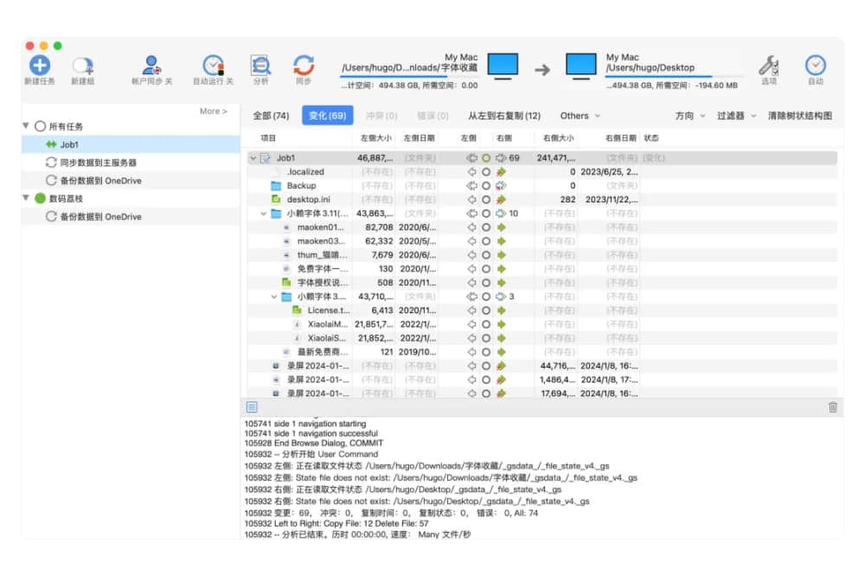
Task: Open 选项 (Options) wrench icon
Action: 769,66
